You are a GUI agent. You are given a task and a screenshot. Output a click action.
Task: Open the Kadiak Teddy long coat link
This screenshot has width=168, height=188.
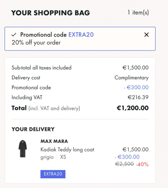click(67, 150)
